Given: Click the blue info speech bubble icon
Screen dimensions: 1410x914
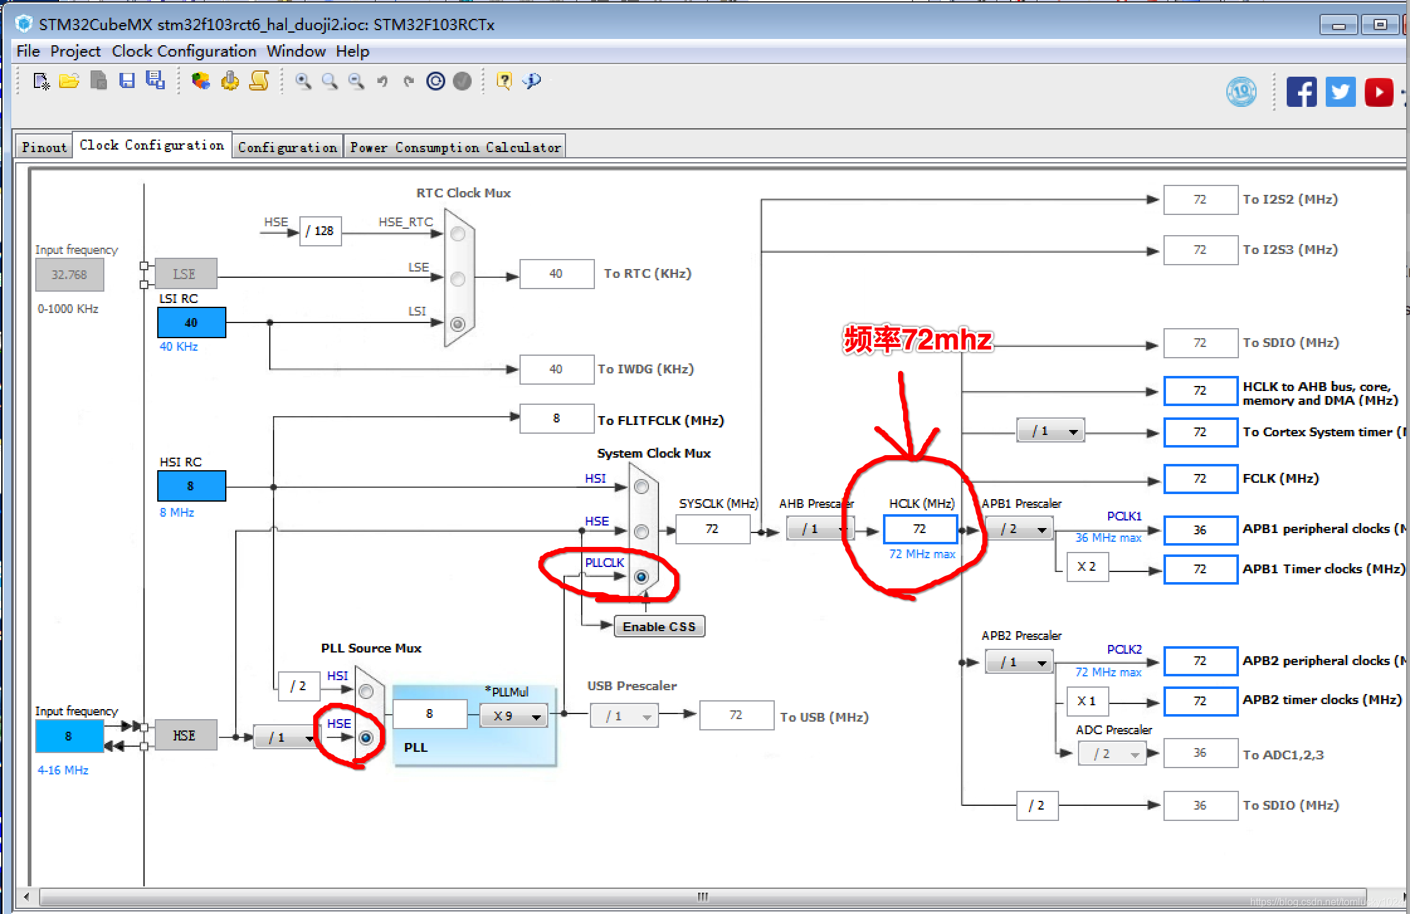Looking at the screenshot, I should pyautogui.click(x=532, y=81).
